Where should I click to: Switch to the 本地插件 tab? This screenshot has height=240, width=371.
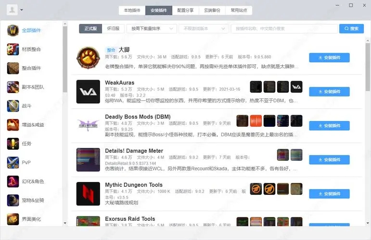(x=132, y=10)
